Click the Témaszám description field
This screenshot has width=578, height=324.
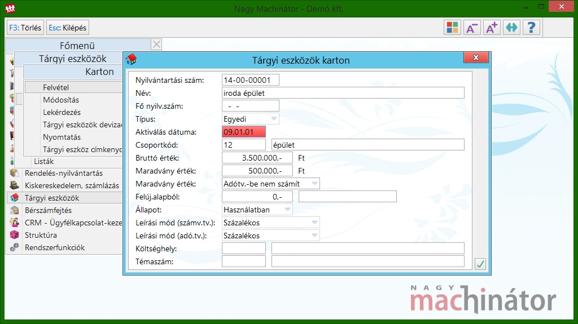pos(368,261)
